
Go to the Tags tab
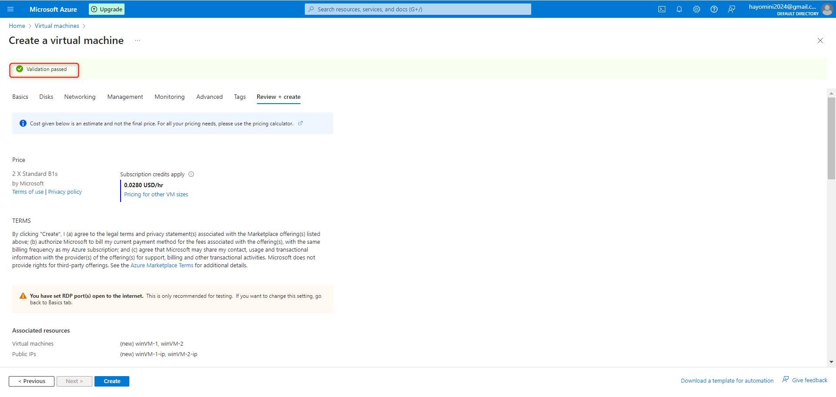[240, 97]
